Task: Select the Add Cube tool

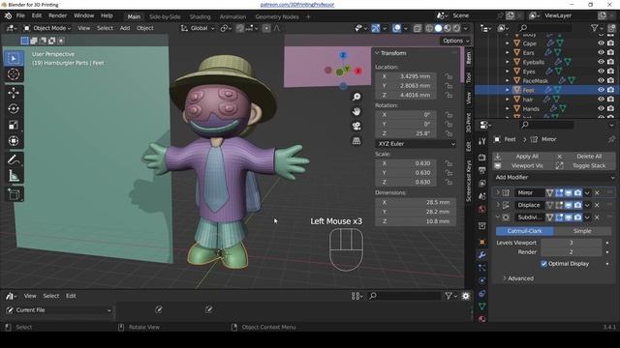Action: (14, 194)
